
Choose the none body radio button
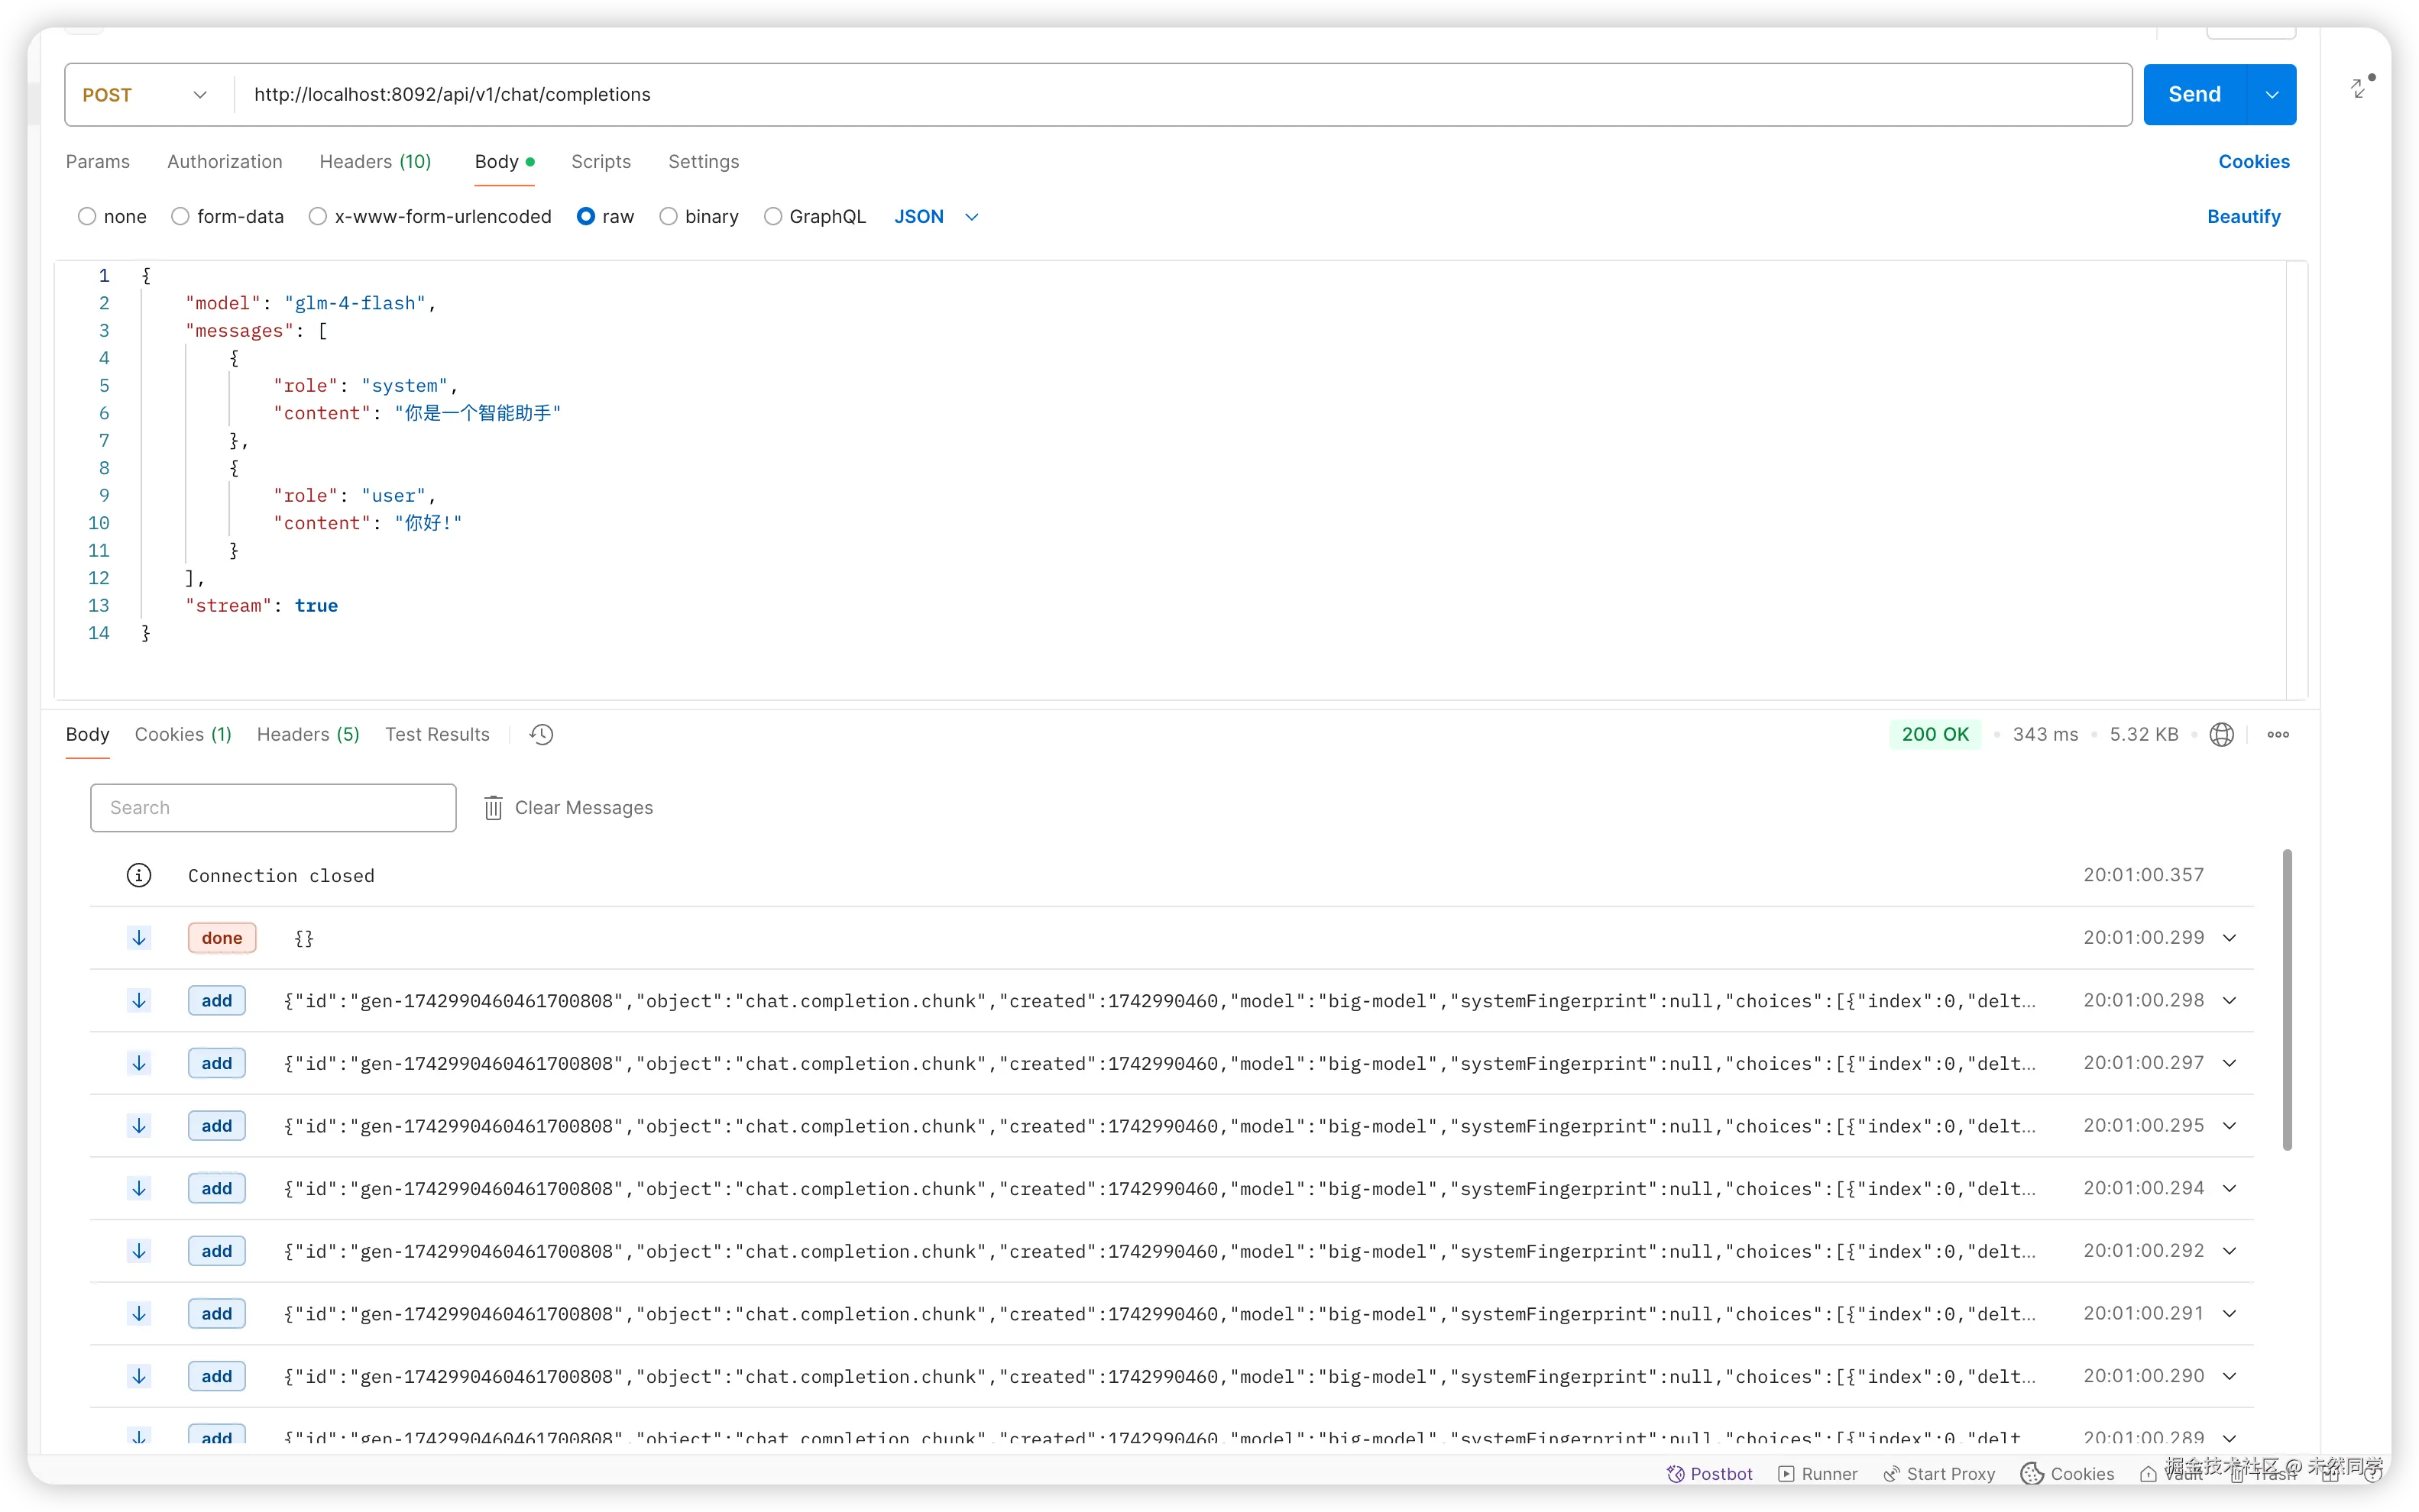[87, 217]
